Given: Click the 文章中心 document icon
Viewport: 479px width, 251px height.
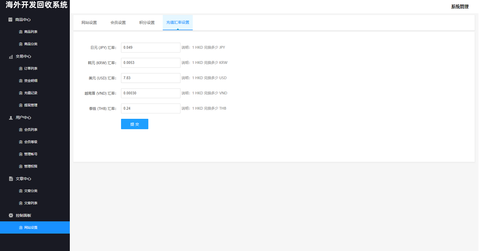Looking at the screenshot, I should (x=11, y=179).
